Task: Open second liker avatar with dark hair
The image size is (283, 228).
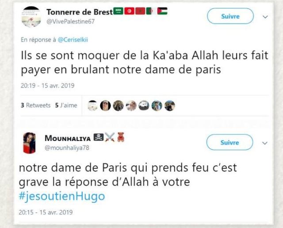Action: click(105, 106)
